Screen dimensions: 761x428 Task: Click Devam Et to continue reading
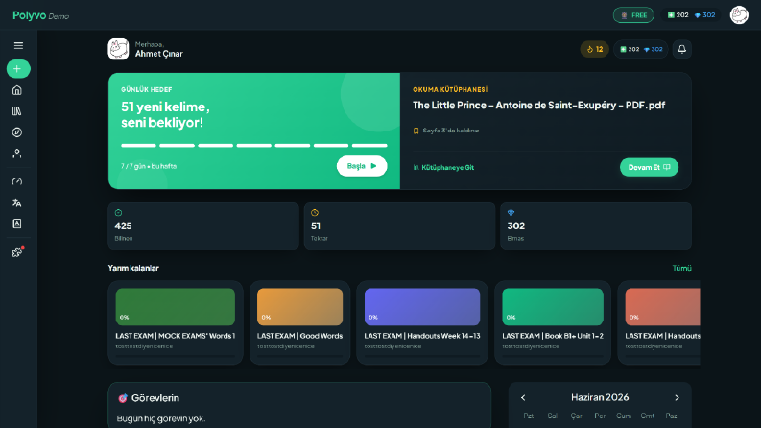(649, 167)
